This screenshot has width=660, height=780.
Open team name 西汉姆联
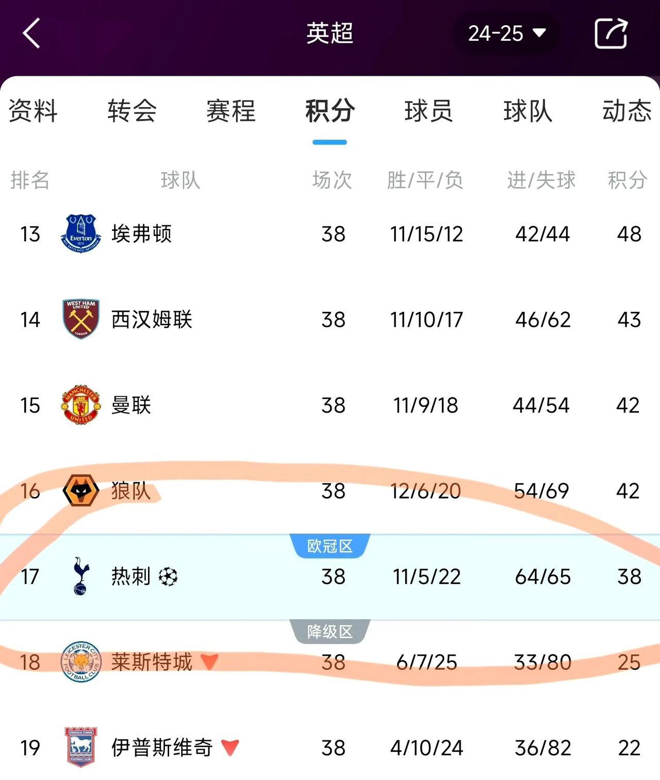[152, 319]
